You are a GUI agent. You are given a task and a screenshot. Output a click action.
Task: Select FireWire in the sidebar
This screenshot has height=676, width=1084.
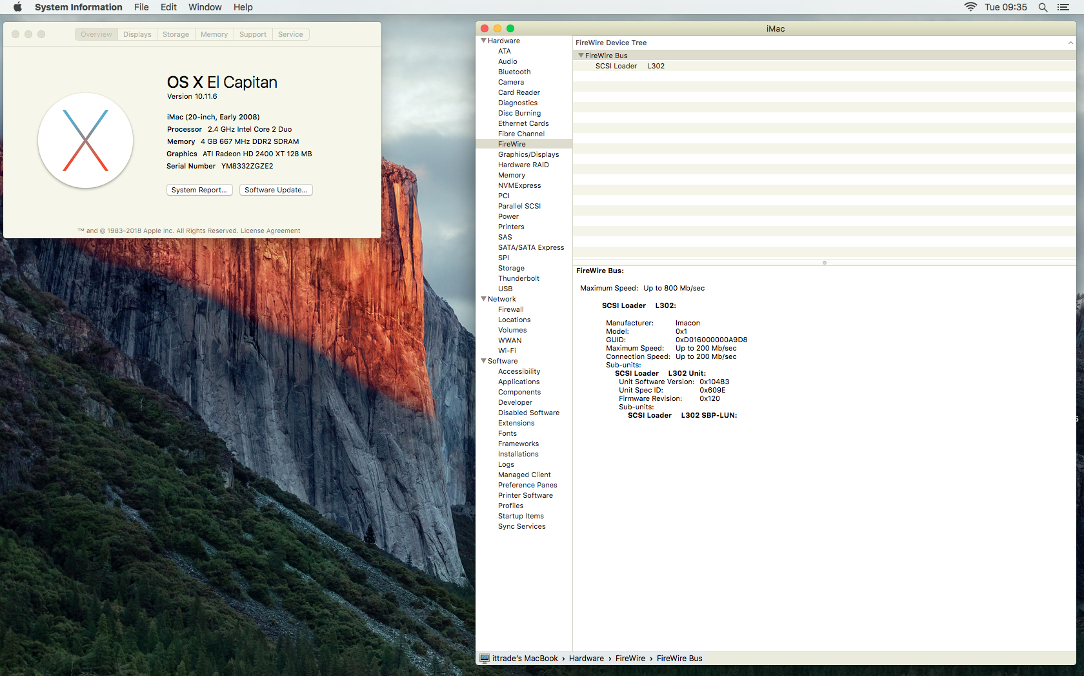tap(524, 144)
